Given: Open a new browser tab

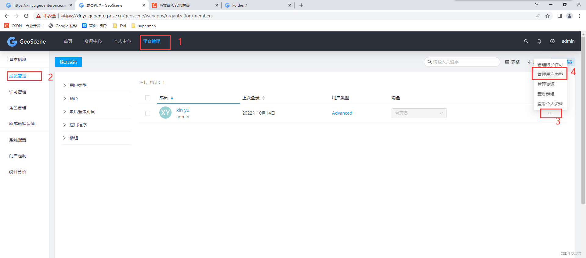Looking at the screenshot, I should click(301, 5).
